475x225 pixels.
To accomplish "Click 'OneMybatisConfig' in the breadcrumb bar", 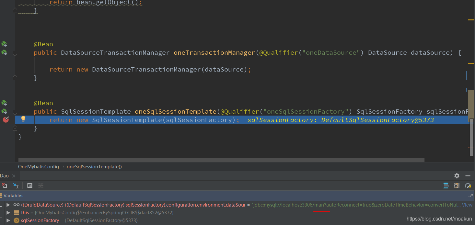I will [x=38, y=166].
